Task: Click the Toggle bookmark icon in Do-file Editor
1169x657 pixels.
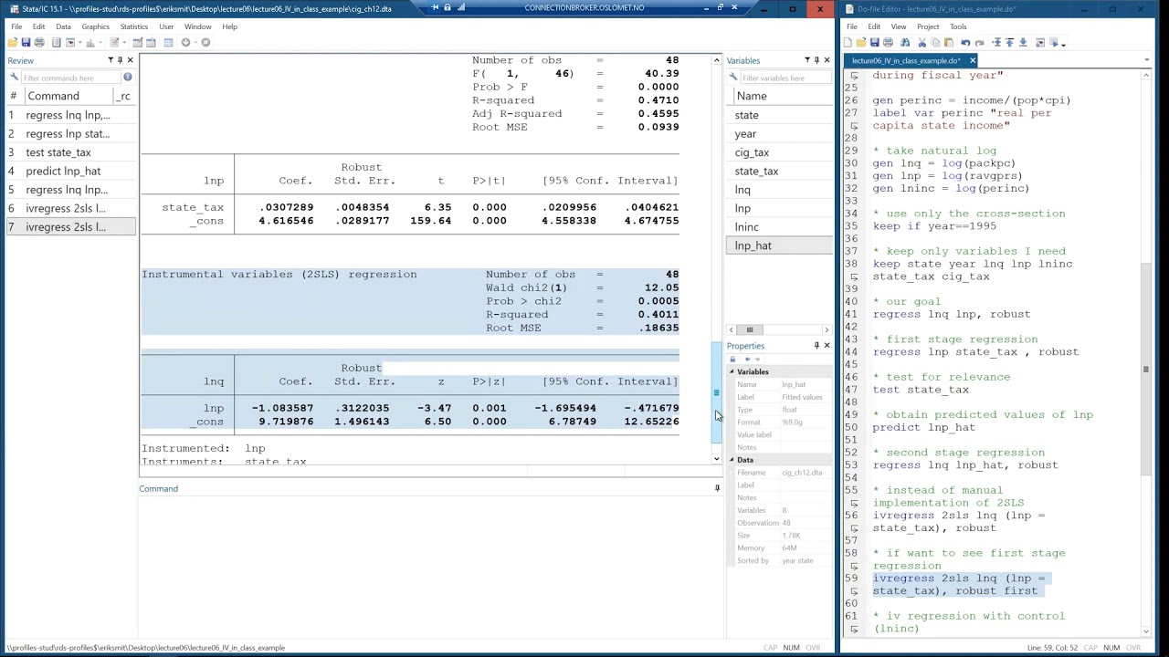Action: click(x=996, y=42)
